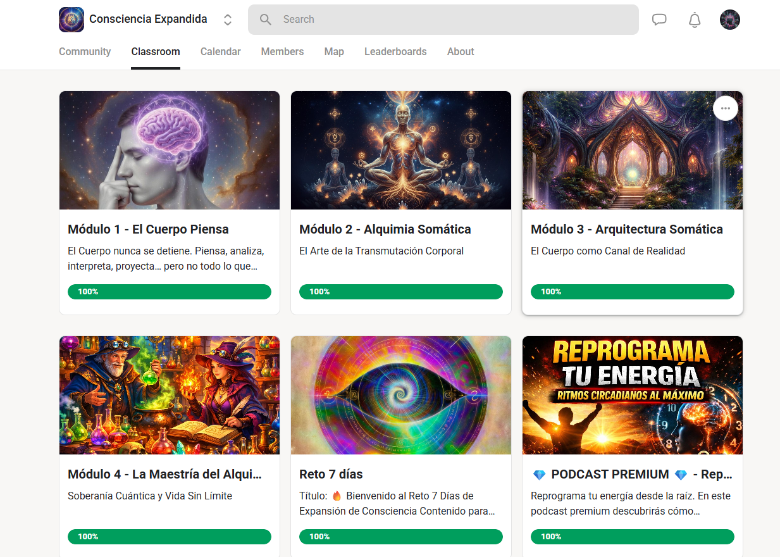This screenshot has height=557, width=780.
Task: Click the Consciencia Expandida community logo
Action: [71, 20]
